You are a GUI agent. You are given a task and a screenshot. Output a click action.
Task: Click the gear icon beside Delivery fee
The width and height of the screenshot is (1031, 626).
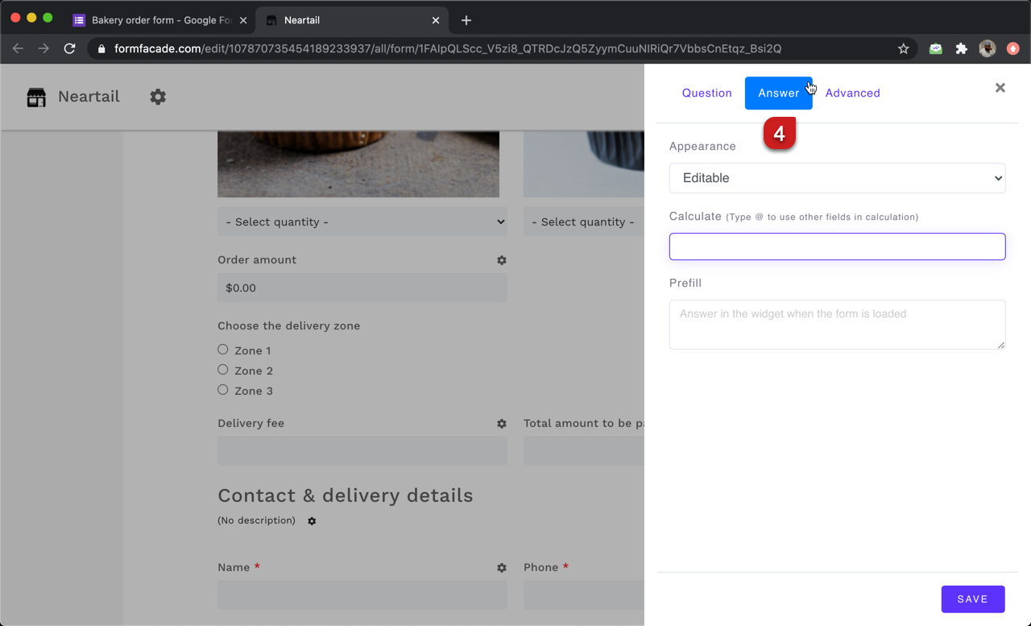[501, 423]
